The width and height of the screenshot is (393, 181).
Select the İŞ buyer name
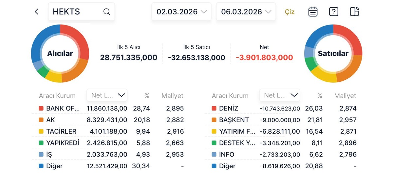coord(49,154)
